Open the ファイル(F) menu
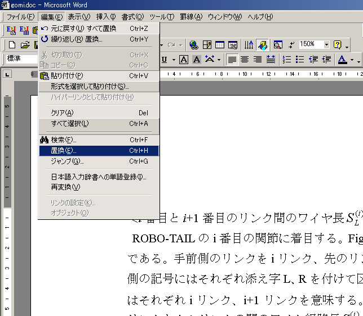The width and height of the screenshot is (363, 316). [20, 17]
